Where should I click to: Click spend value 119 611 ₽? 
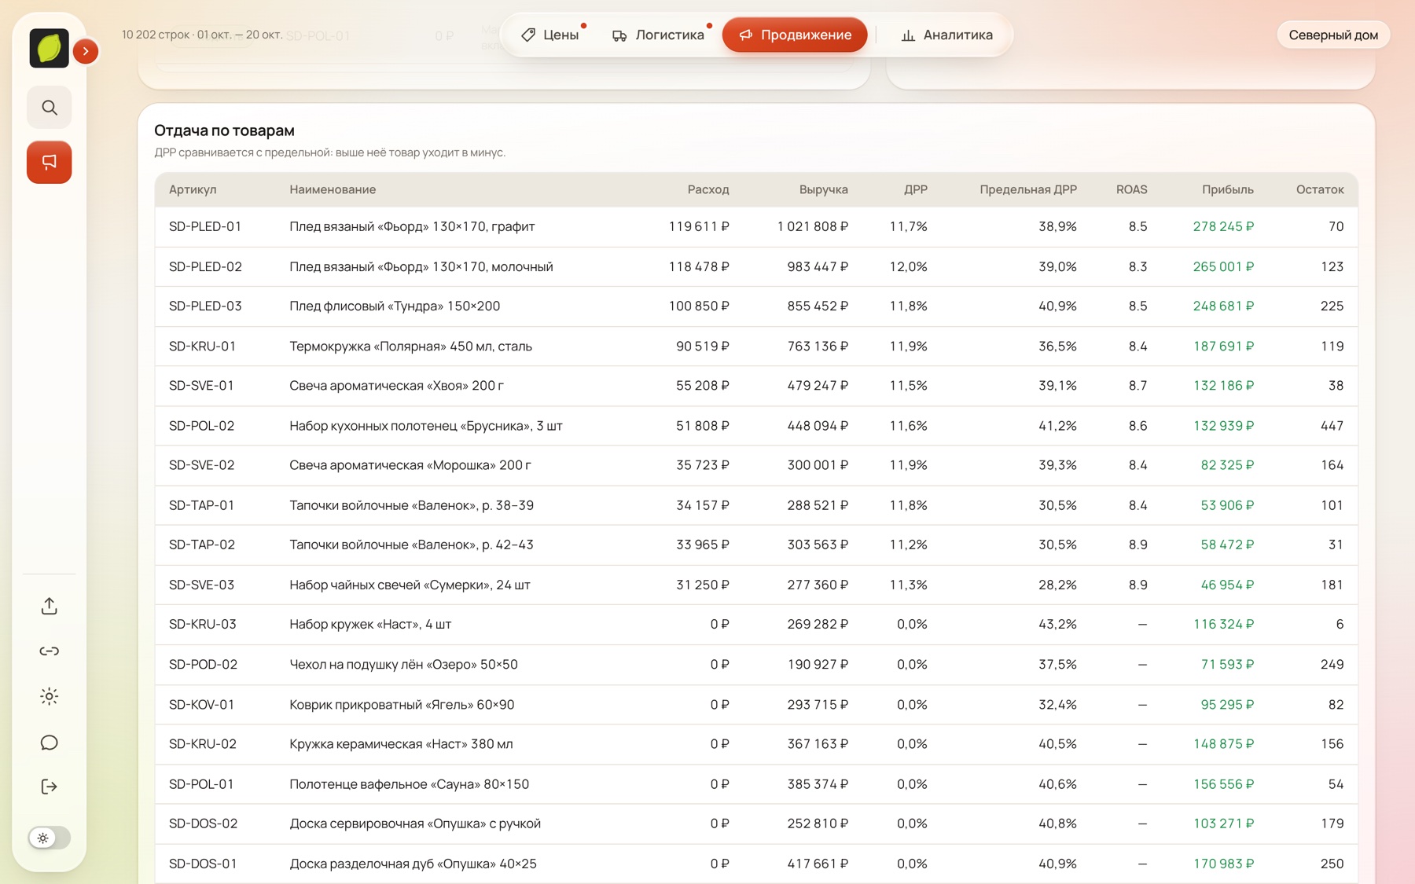699,226
